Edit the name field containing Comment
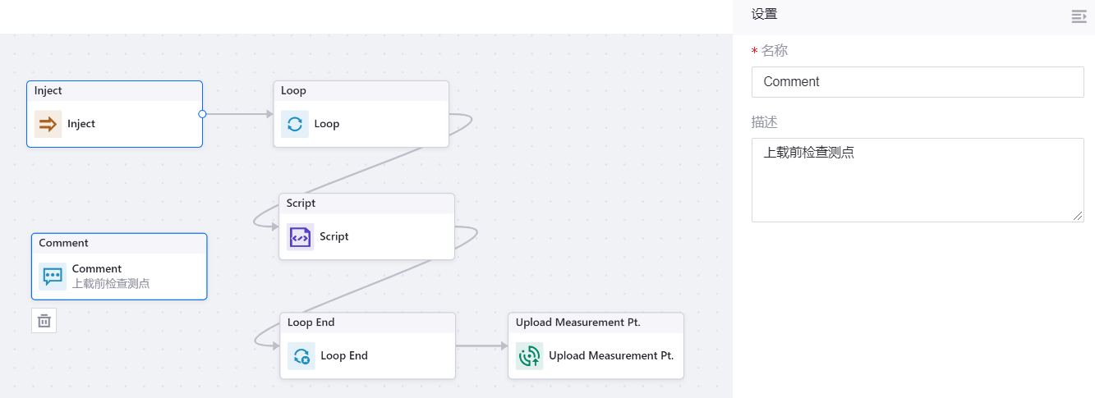Screen dimensions: 1095x398 (917, 82)
